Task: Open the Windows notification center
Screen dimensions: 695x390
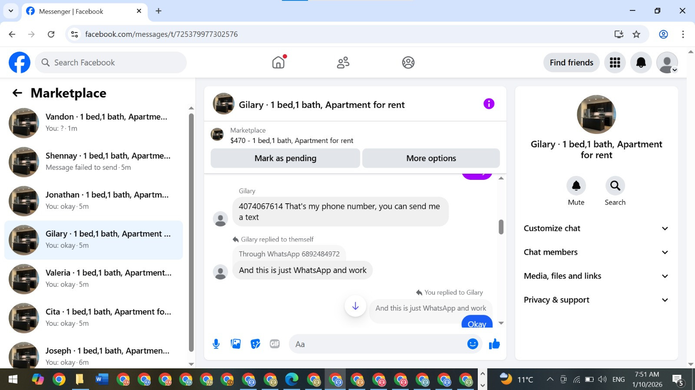Action: coord(678,380)
